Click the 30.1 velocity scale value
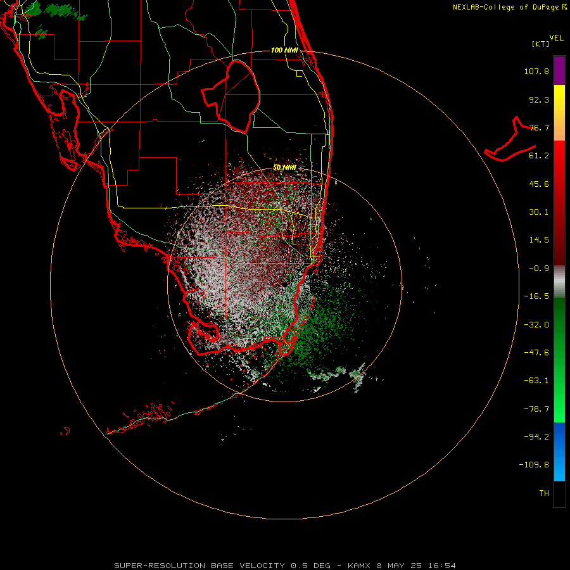 coord(539,212)
